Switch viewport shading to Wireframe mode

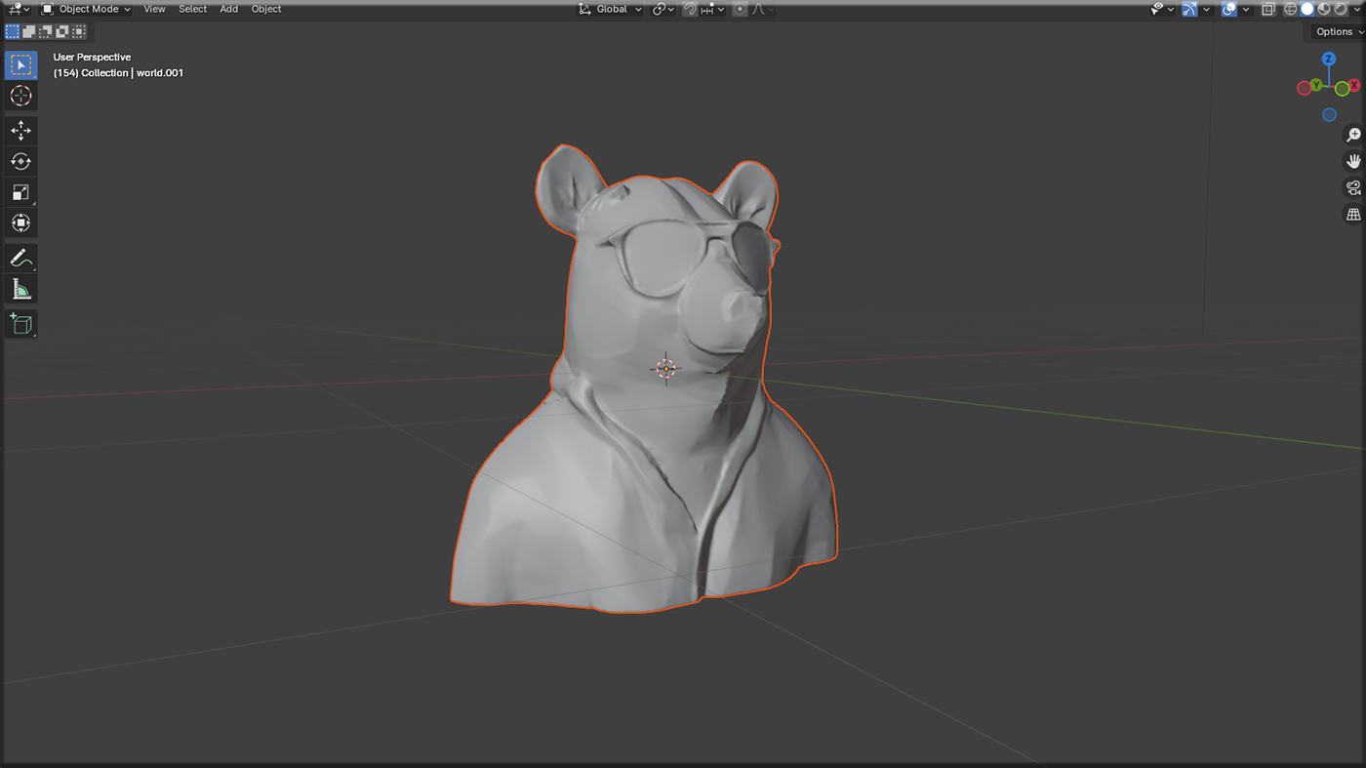pos(1290,9)
